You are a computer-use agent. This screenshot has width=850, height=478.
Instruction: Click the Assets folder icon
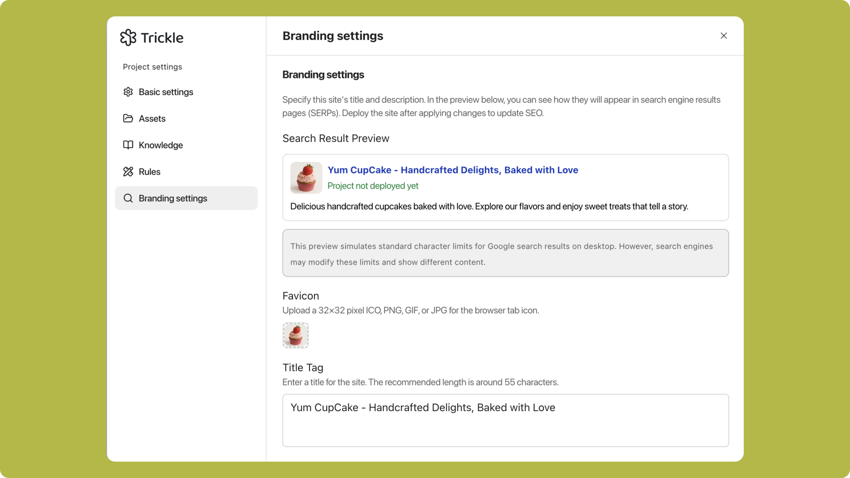click(128, 118)
